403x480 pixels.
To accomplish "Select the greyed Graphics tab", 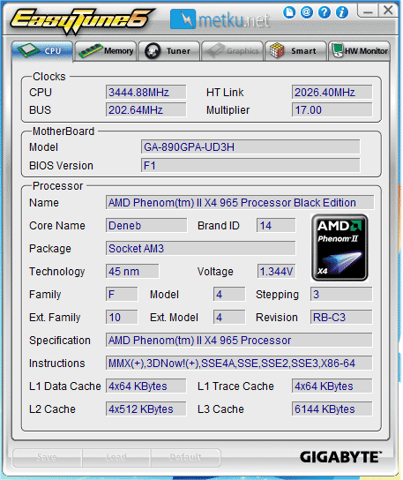I will [232, 51].
